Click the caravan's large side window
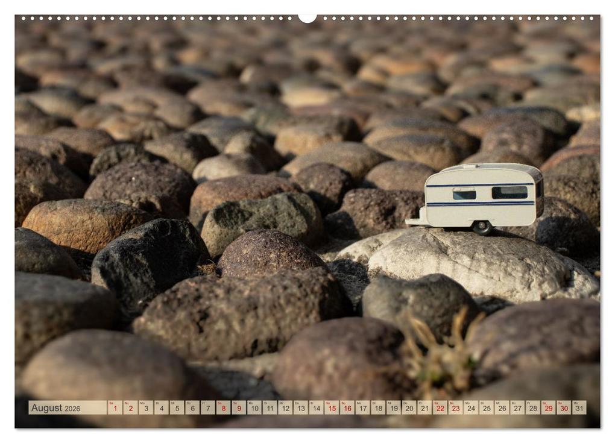 click(x=509, y=192)
